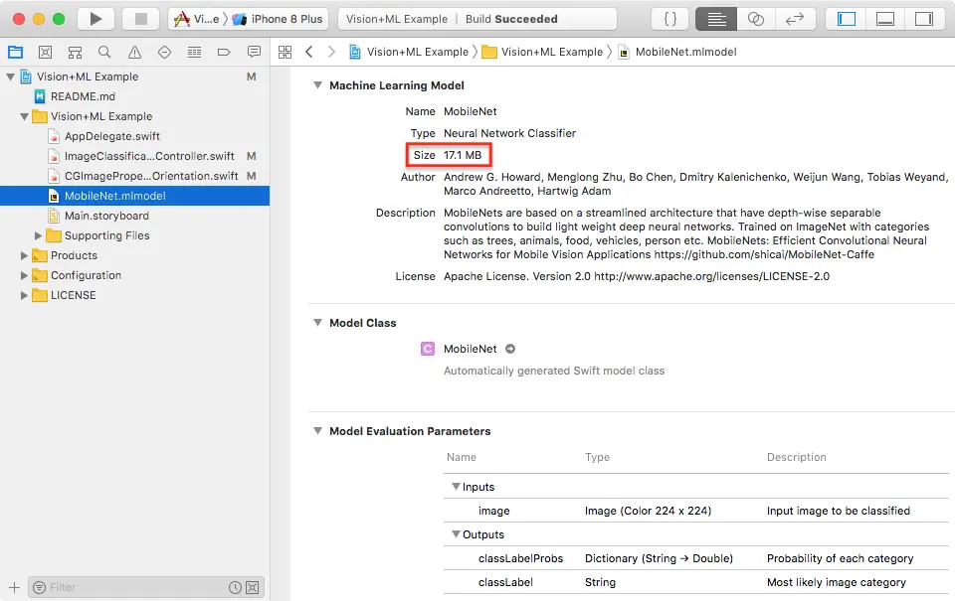
Task: Collapse the Vision+ML Example project root
Action: [x=10, y=77]
